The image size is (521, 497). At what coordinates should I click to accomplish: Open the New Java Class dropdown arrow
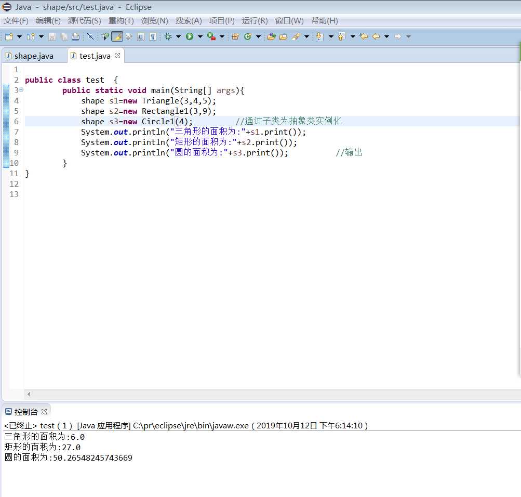(258, 36)
